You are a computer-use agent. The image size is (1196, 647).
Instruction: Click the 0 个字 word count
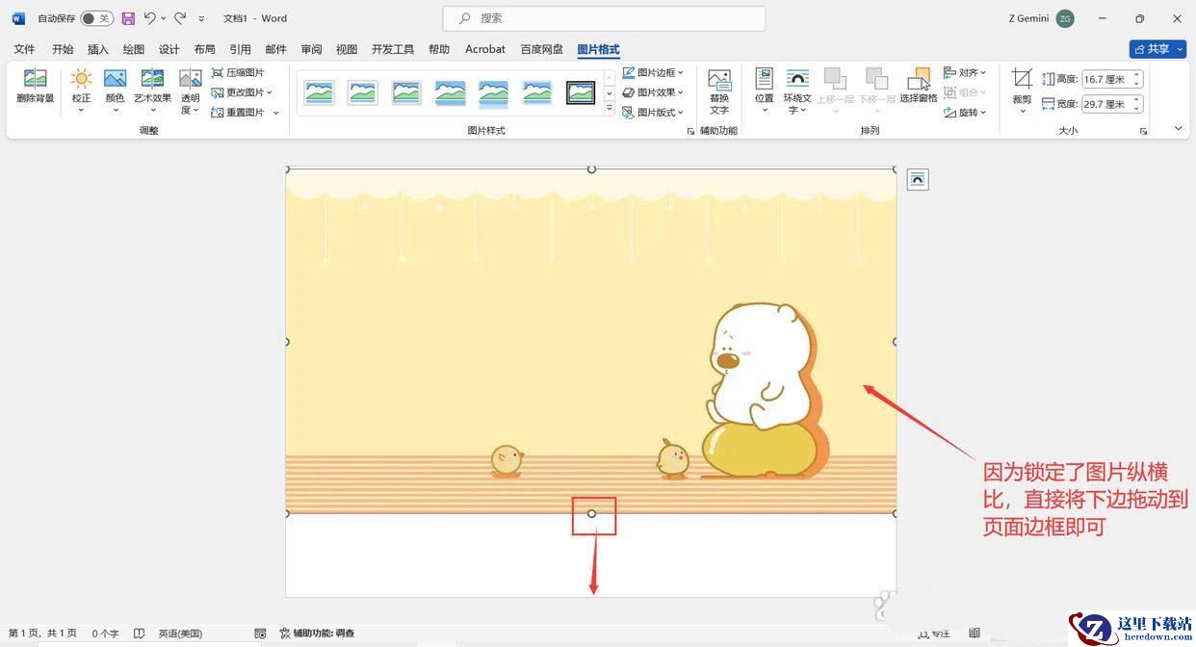coord(105,634)
